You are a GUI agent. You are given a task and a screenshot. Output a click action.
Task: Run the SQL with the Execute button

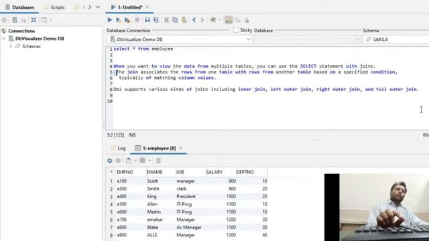coord(110,20)
